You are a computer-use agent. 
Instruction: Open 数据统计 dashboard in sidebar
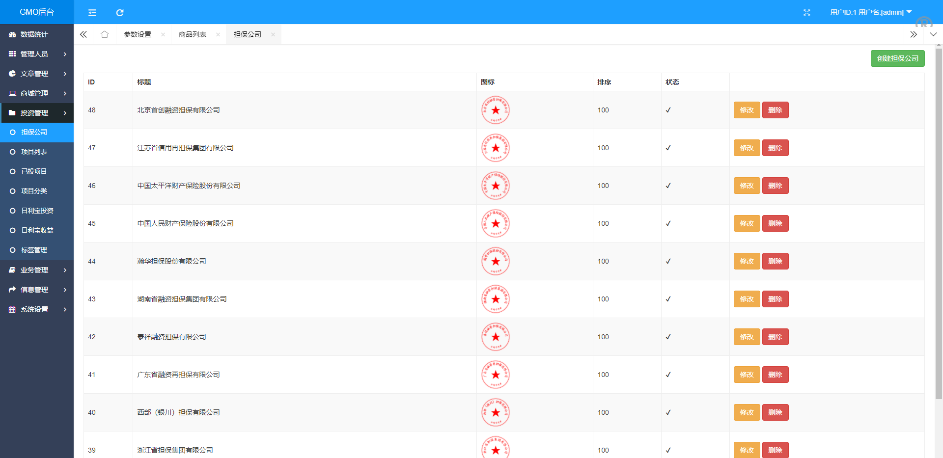(34, 34)
